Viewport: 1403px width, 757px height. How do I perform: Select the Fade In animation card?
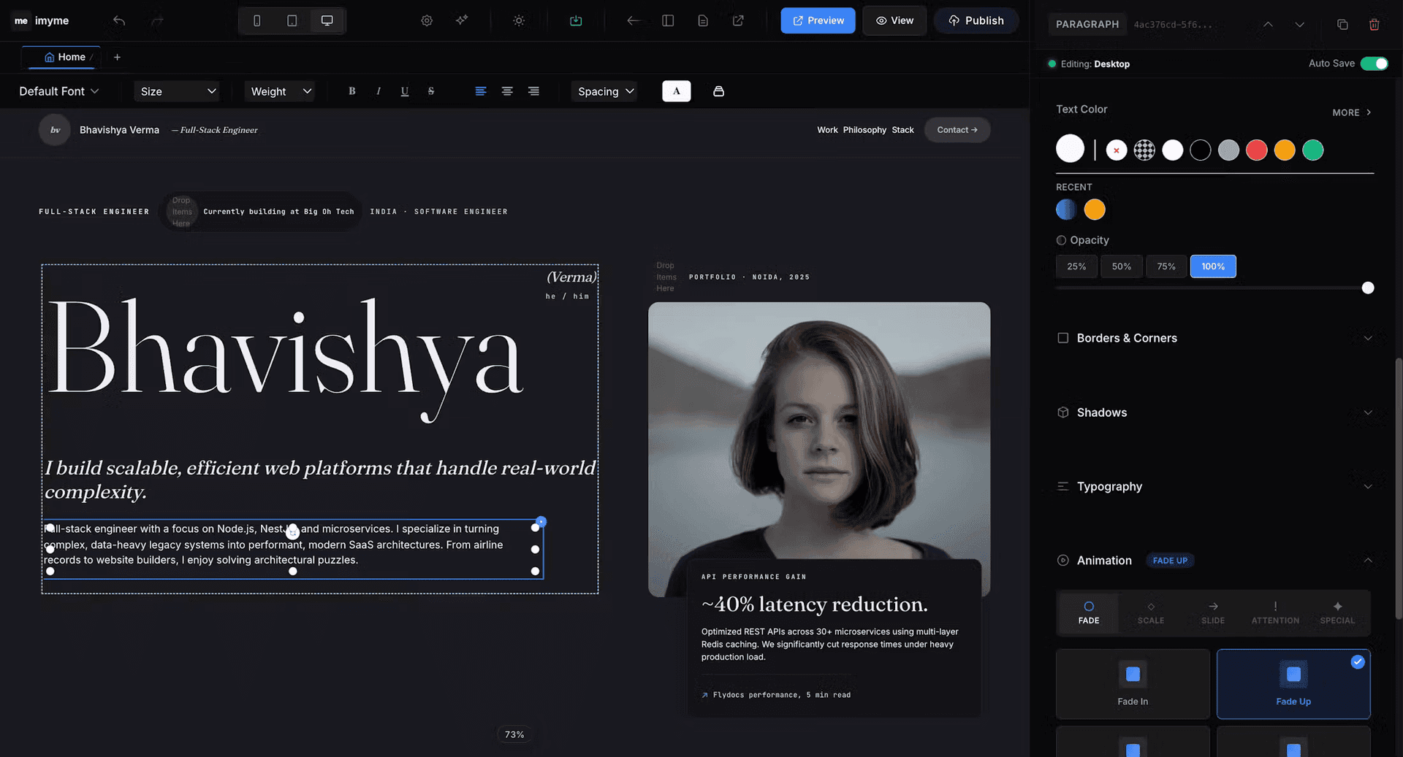click(1133, 684)
